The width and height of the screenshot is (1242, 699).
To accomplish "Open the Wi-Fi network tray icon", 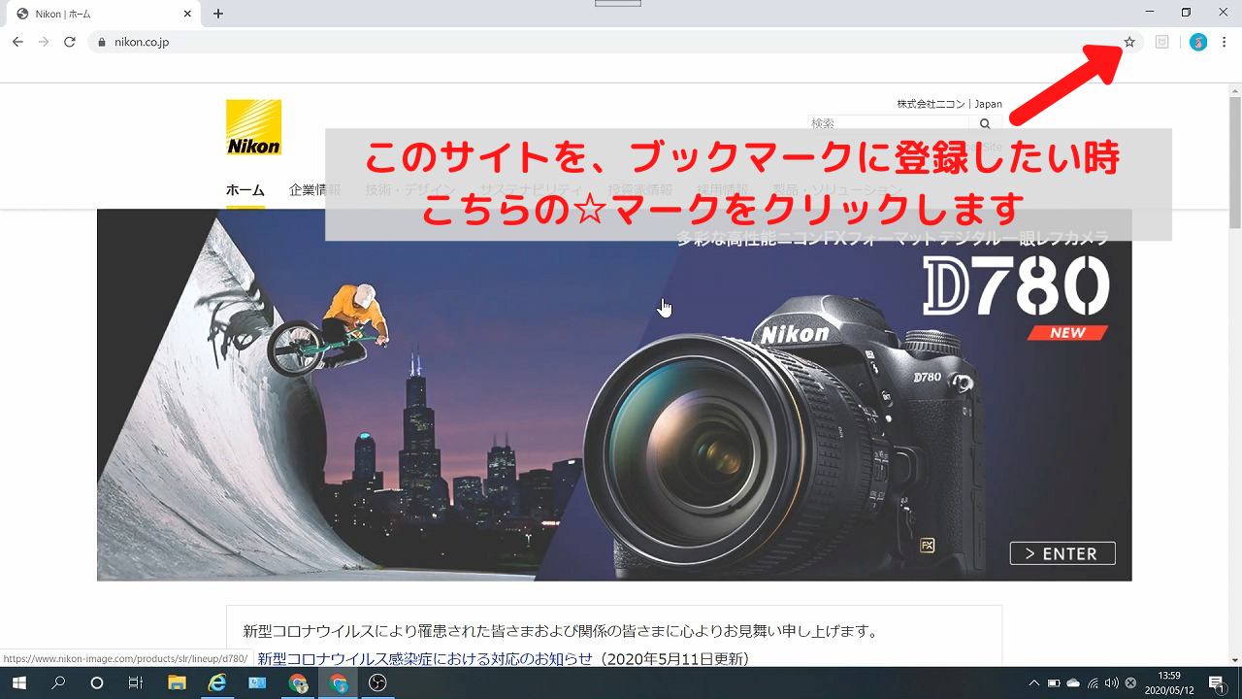I will click(1093, 683).
